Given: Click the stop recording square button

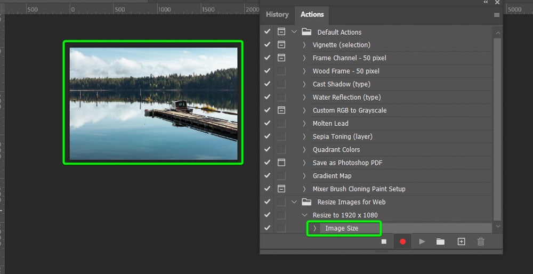Looking at the screenshot, I should pyautogui.click(x=384, y=241).
